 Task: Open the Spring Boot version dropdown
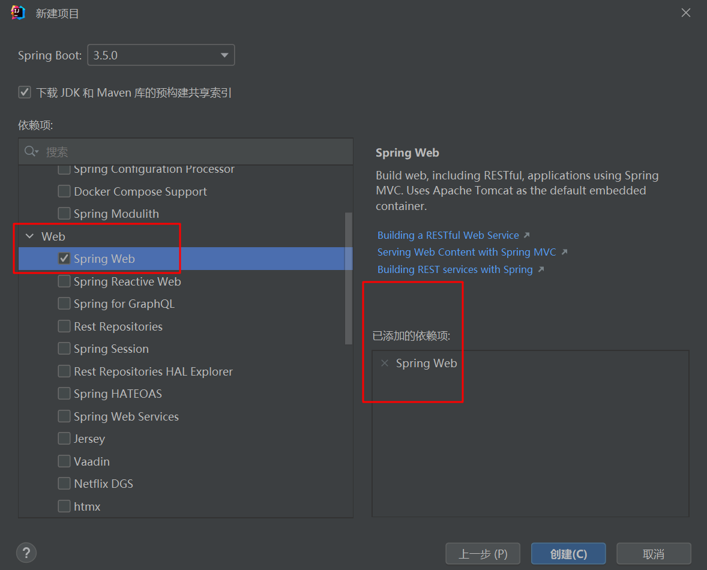(161, 55)
